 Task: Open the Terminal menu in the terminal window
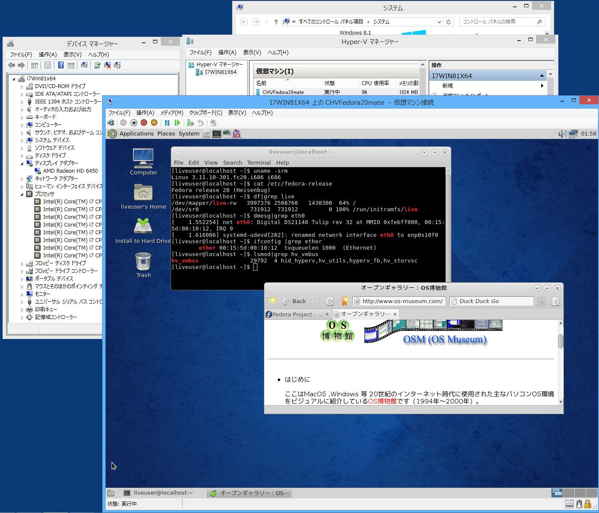(259, 163)
